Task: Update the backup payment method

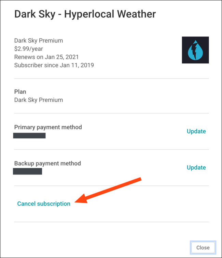Action: point(196,167)
